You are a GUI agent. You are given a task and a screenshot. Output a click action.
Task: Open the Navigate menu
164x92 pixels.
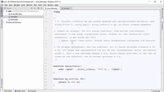17,5
